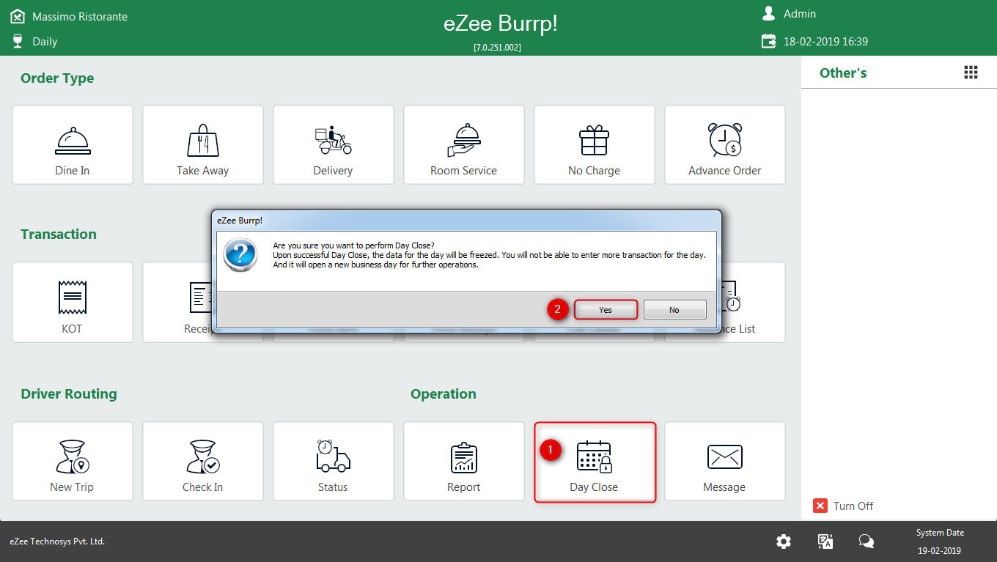Click the Admin user icon

768,13
